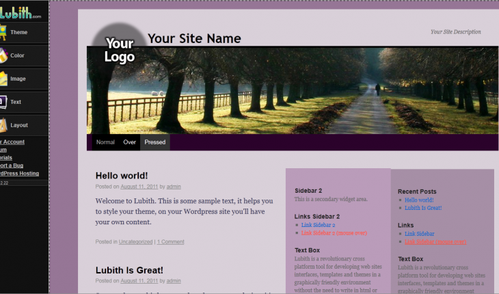Click 'This is a secondary widget area' text
Viewport: 499px width, 294px height.
pyautogui.click(x=331, y=199)
